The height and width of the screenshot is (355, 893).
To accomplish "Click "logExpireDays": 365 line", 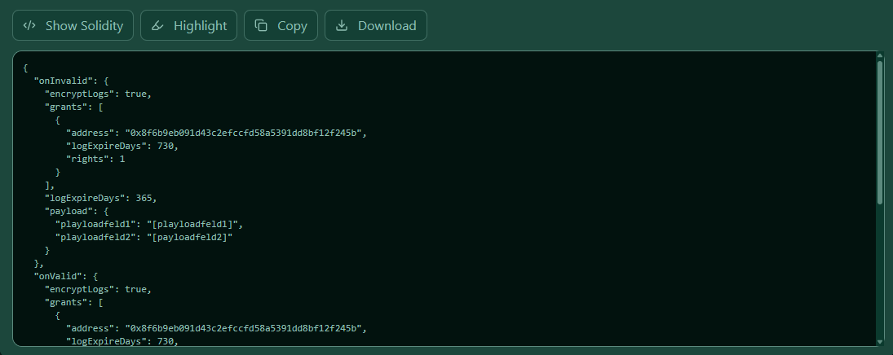I will (x=100, y=198).
